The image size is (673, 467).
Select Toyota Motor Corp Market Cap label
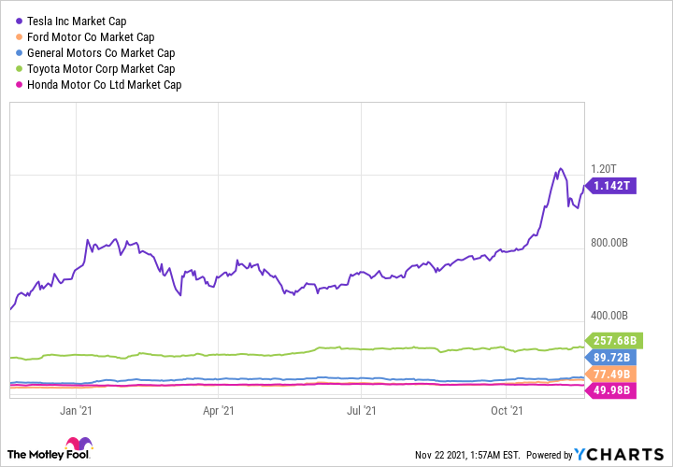click(100, 69)
